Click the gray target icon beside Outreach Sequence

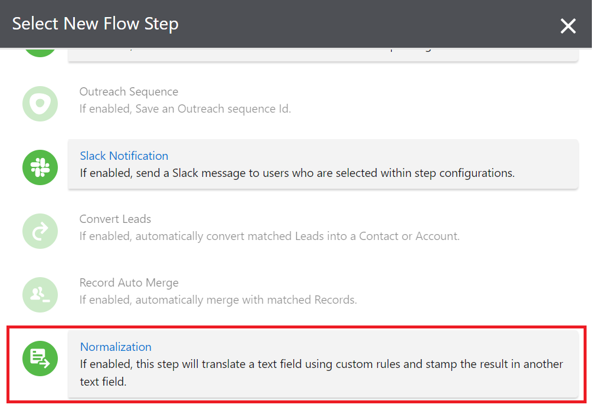pyautogui.click(x=40, y=104)
